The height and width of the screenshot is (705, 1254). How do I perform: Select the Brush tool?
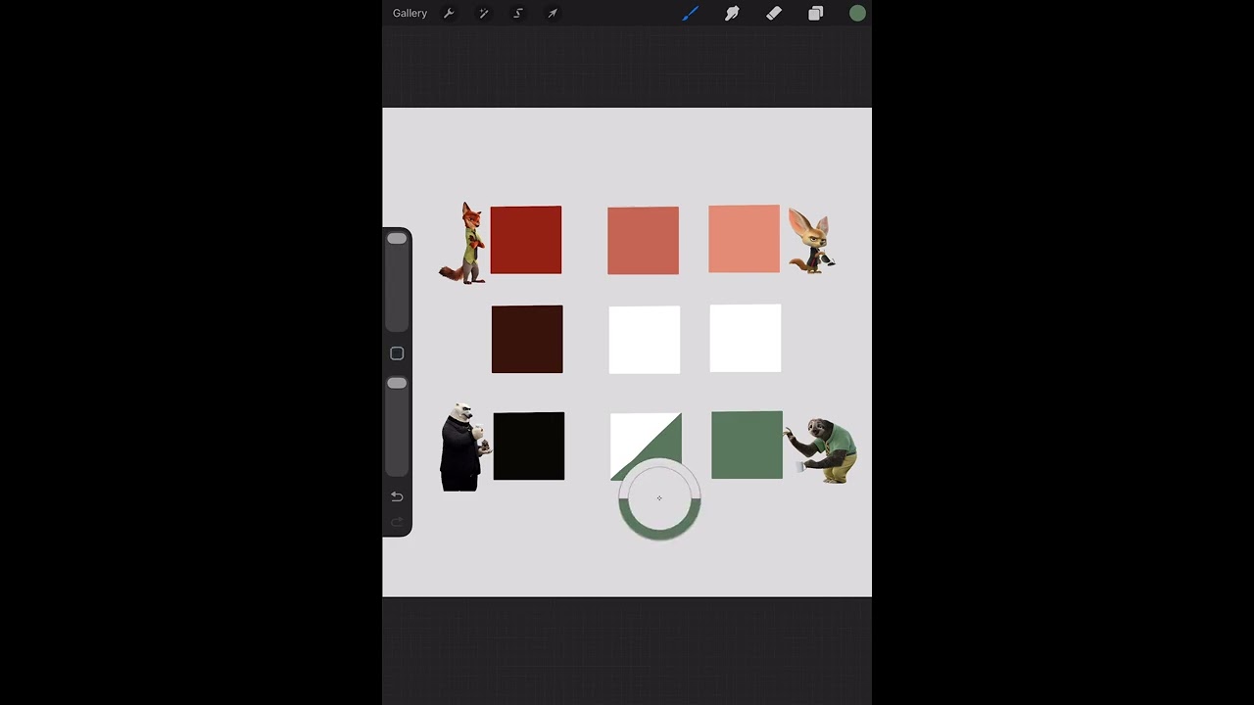click(691, 14)
